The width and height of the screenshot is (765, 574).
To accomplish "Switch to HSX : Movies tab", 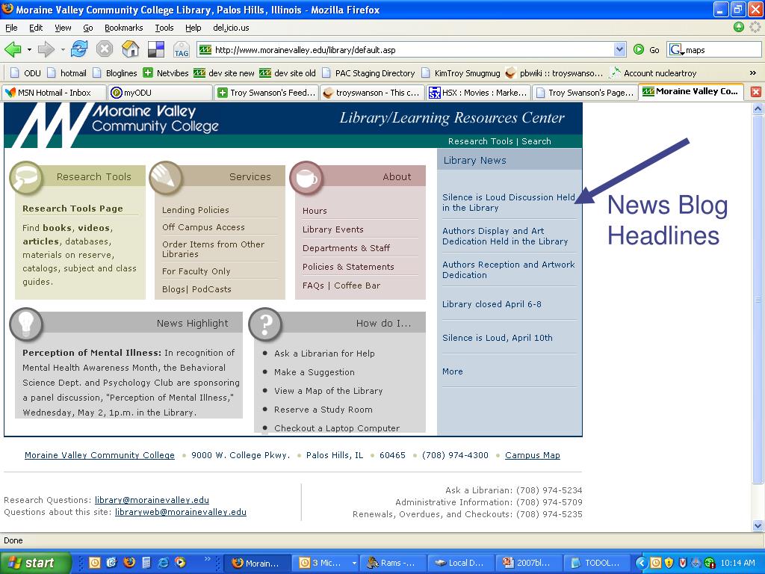I will pos(479,92).
